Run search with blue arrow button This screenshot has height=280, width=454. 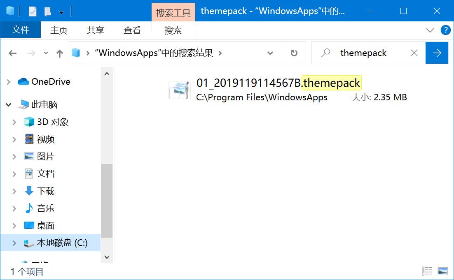[x=437, y=53]
